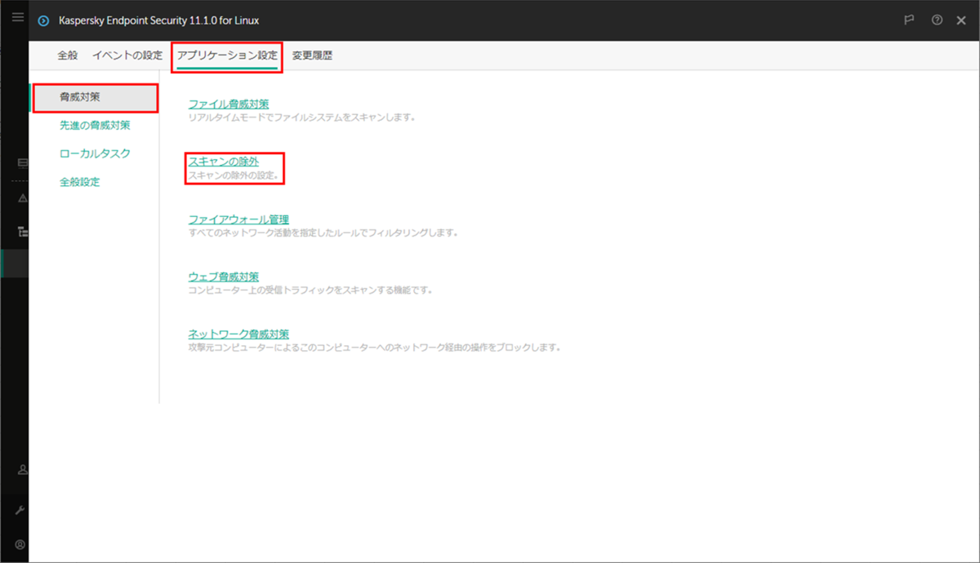Select the アプリケーション設定 tab
Screen dimensions: 980x563
[x=226, y=55]
